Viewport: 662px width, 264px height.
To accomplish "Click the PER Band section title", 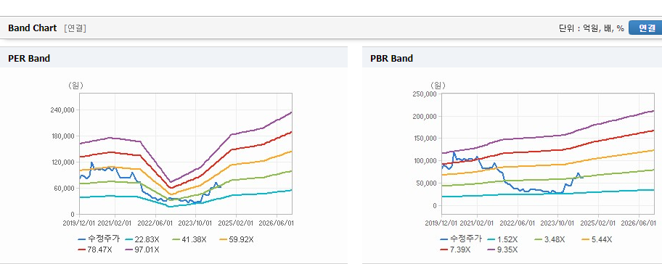I will (29, 59).
